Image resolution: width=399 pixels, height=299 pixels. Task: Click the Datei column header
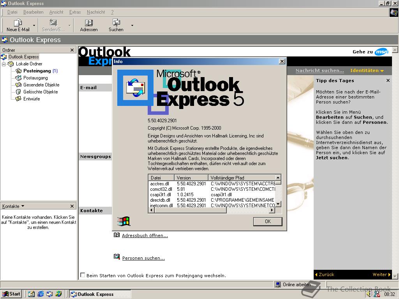pyautogui.click(x=161, y=178)
